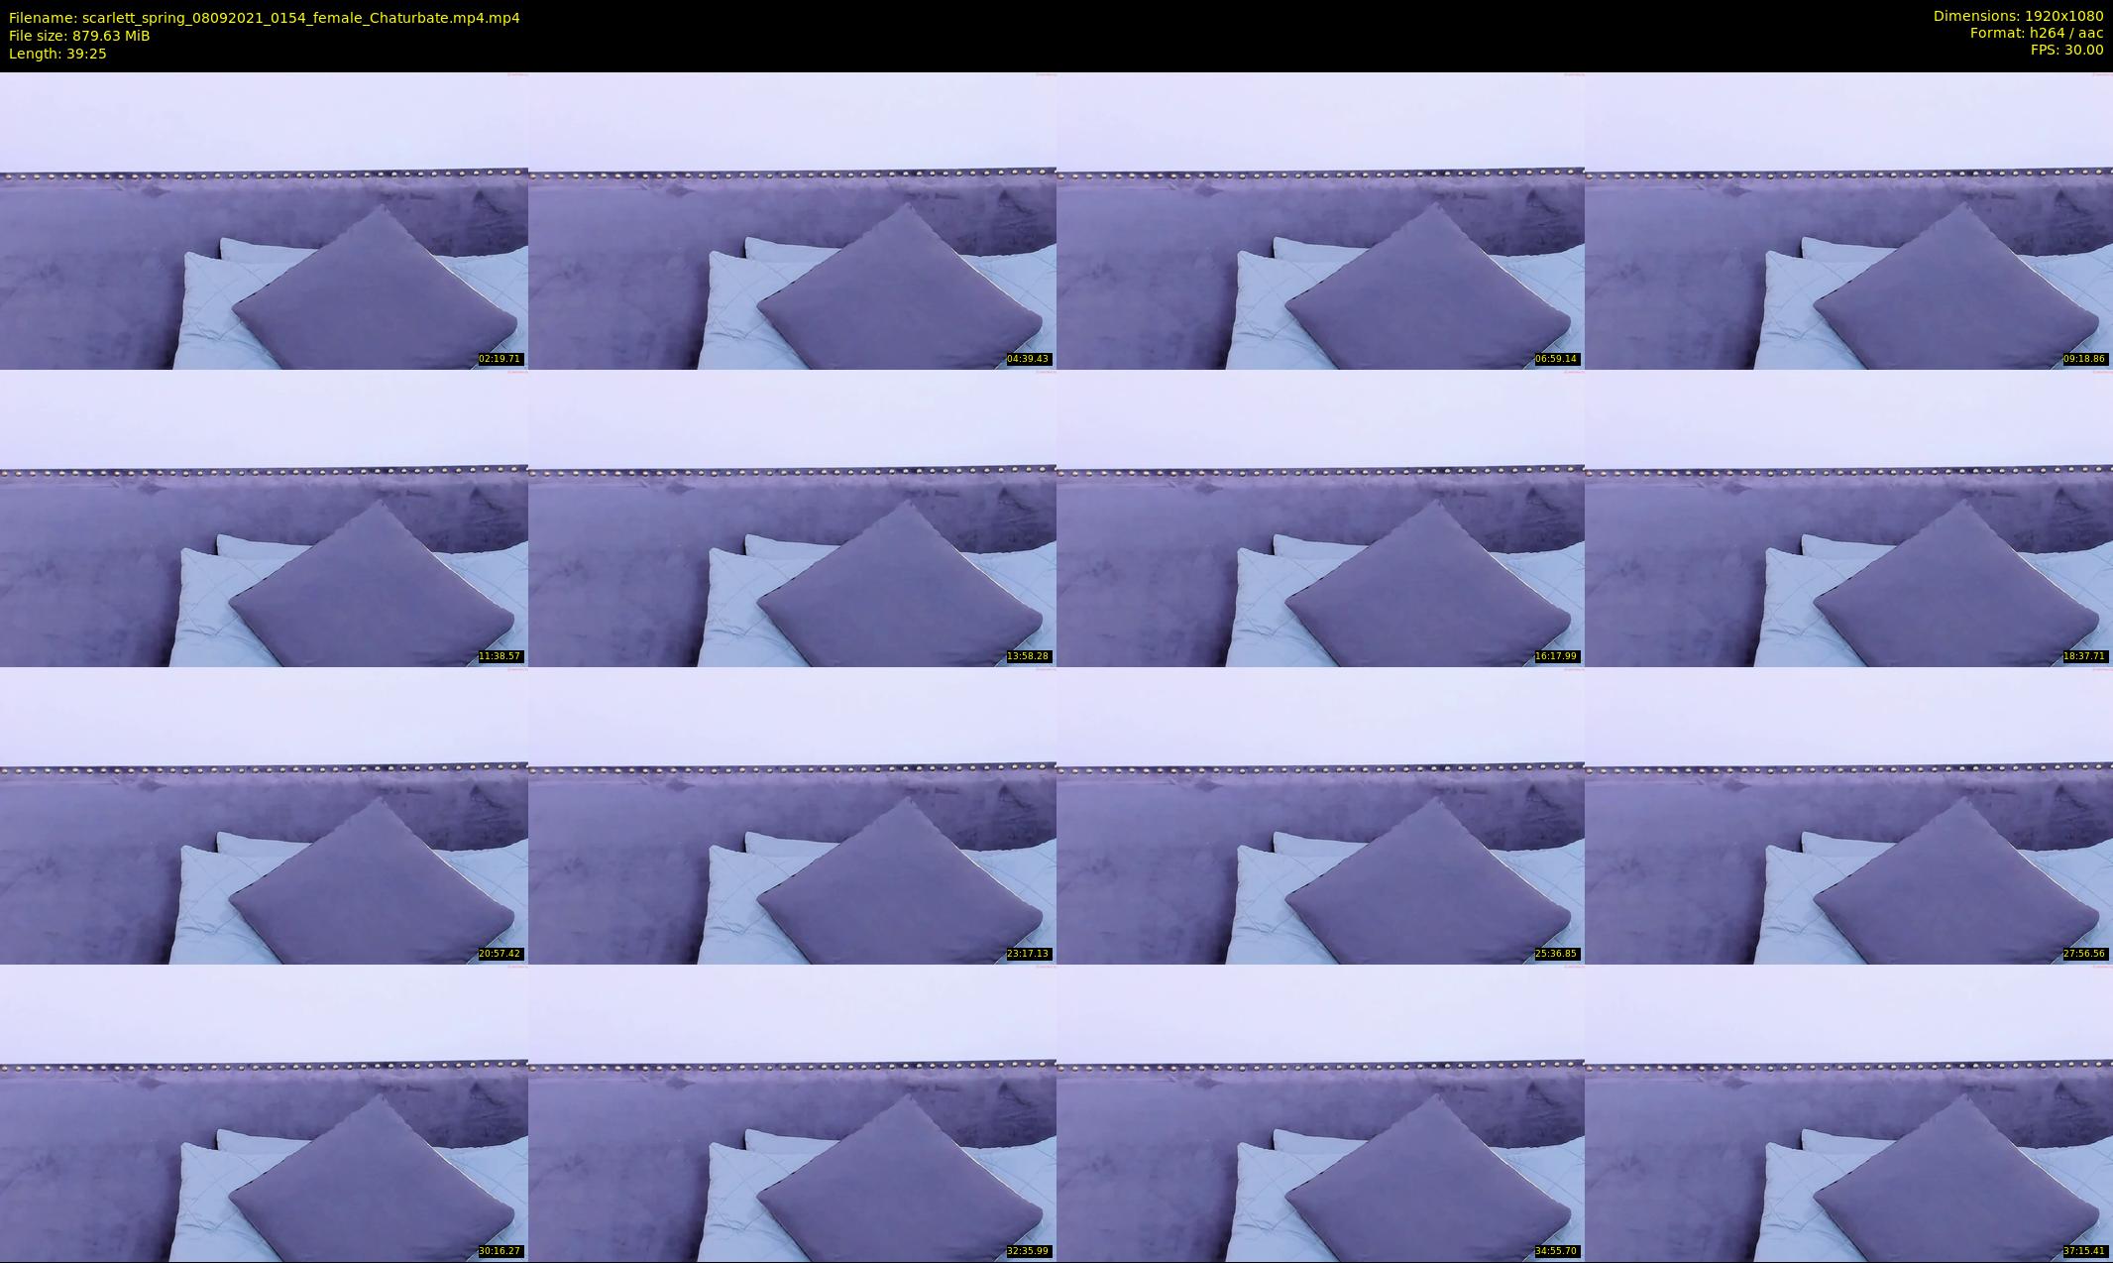Viewport: 2113px width, 1263px height.
Task: Click the FPS 30.00 label
Action: [x=2066, y=50]
